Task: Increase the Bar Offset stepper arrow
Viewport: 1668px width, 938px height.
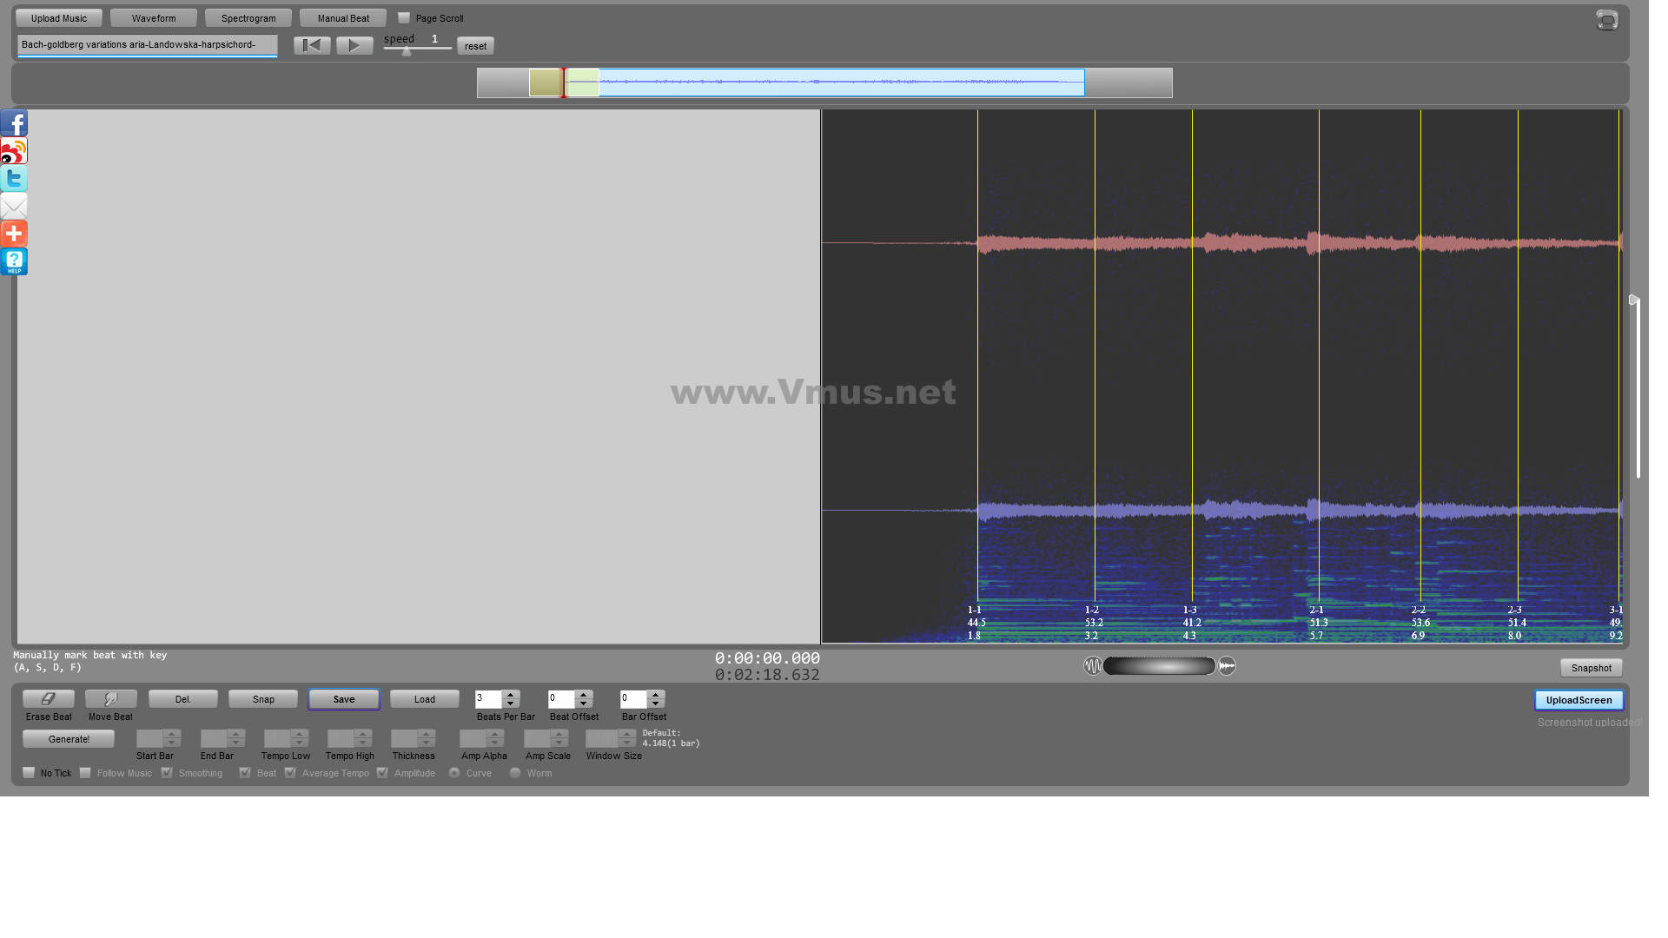Action: [x=656, y=694]
